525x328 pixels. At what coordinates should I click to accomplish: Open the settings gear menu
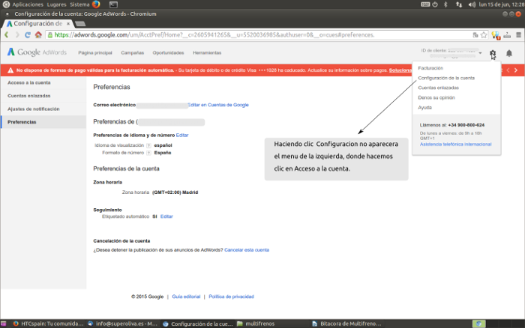point(493,53)
